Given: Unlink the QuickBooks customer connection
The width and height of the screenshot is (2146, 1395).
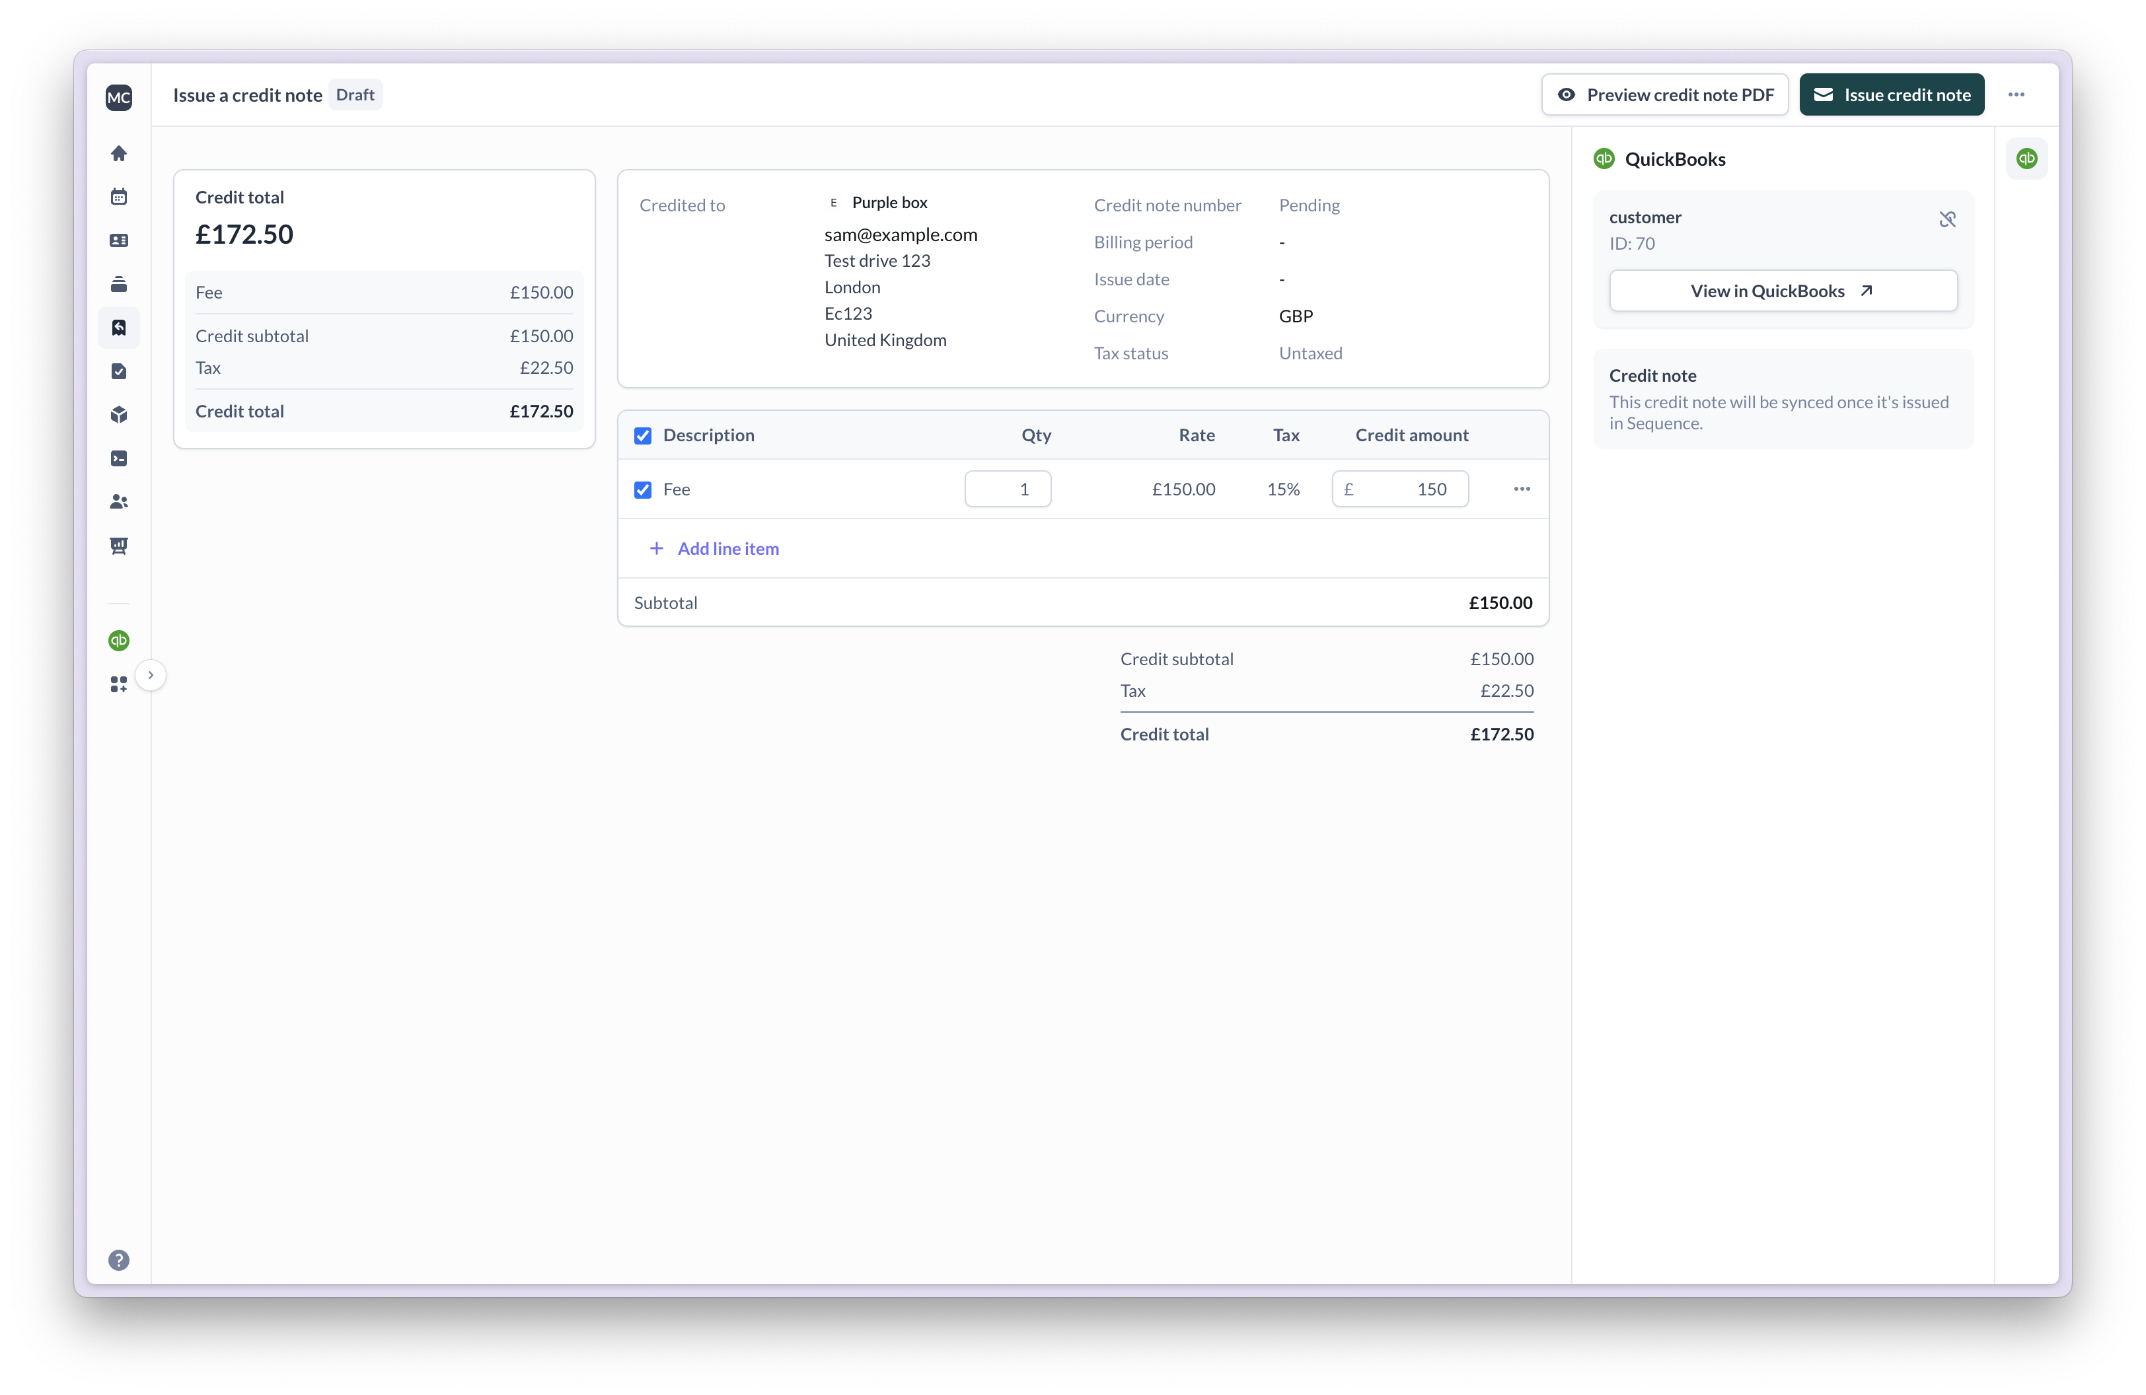Looking at the screenshot, I should 1948,219.
